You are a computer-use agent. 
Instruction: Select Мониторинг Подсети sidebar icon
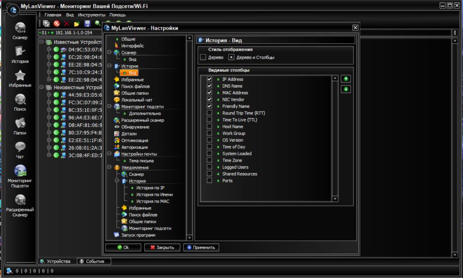[x=20, y=171]
